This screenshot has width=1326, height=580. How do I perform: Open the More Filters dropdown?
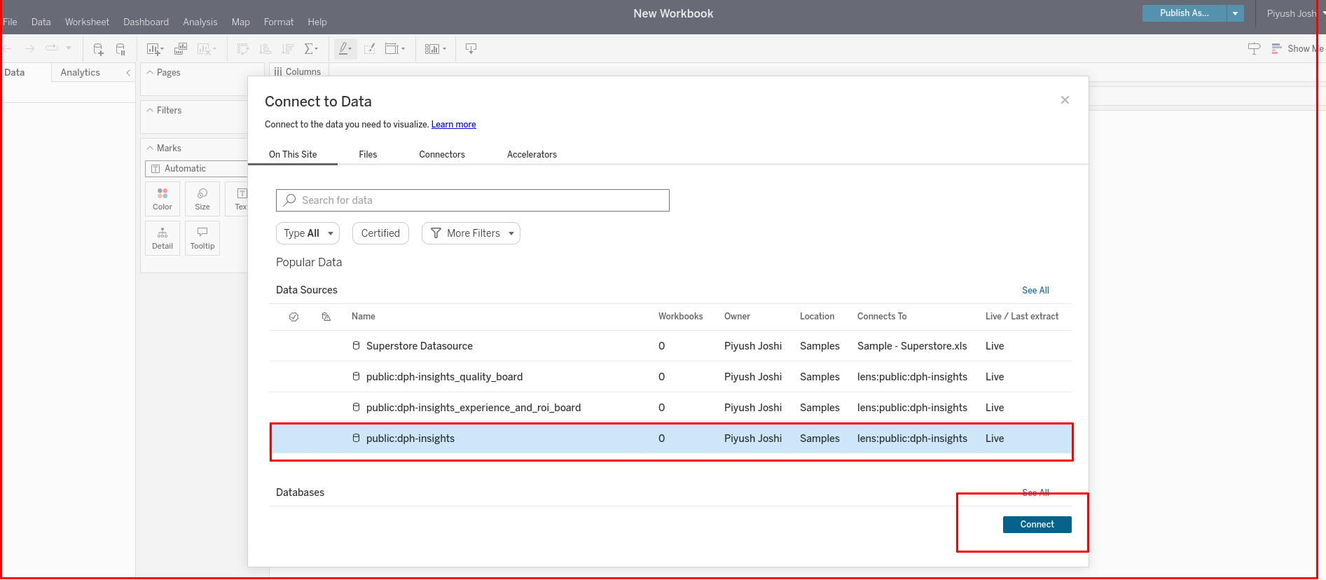coord(471,233)
